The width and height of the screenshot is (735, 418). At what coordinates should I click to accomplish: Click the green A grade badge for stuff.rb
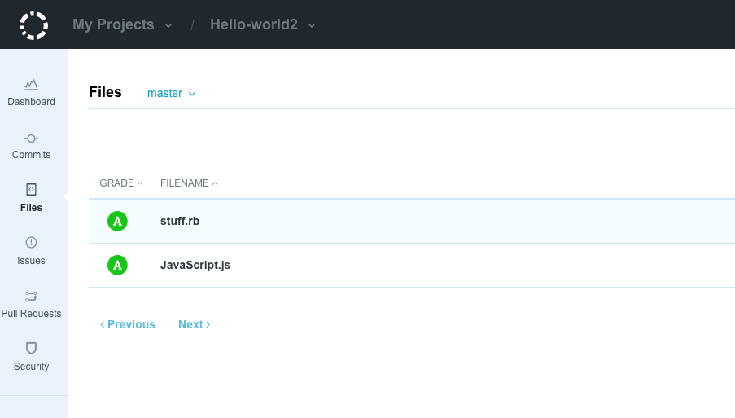point(117,221)
